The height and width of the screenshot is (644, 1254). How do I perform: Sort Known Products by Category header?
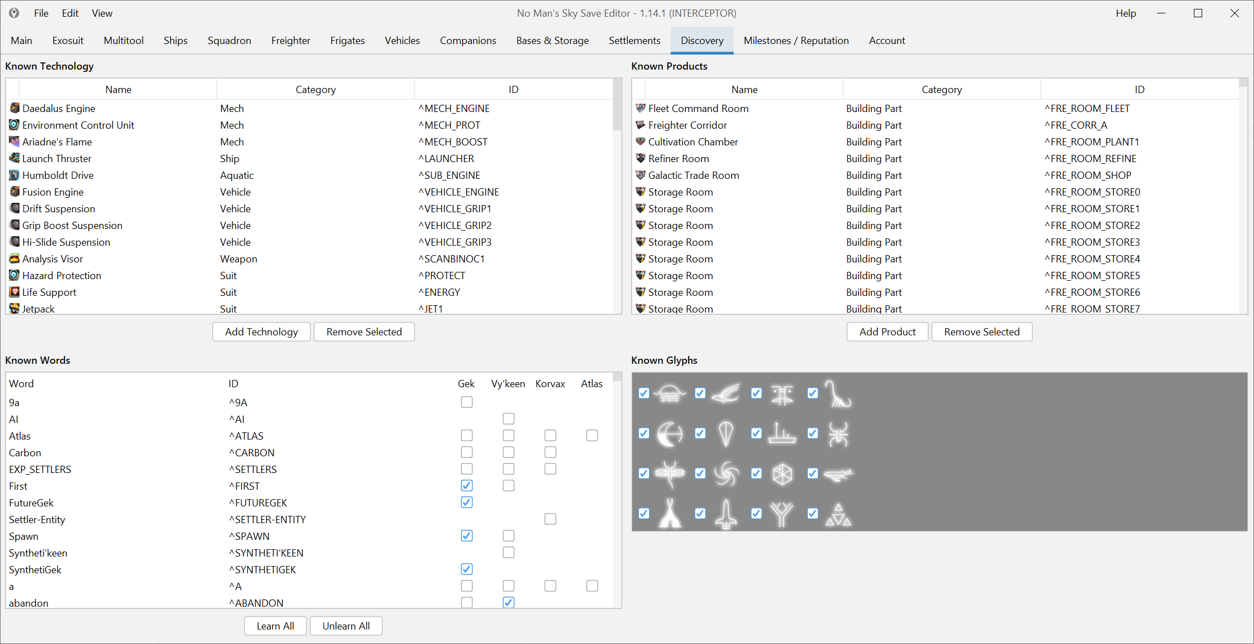(941, 90)
